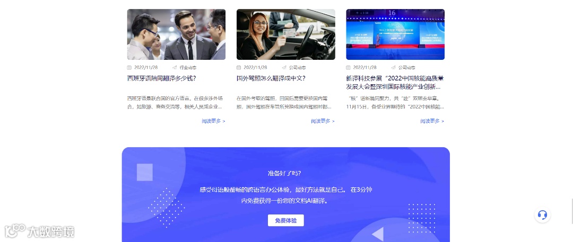Open businessmen handshake article thumbnail
This screenshot has height=242, width=573.
pyautogui.click(x=176, y=34)
